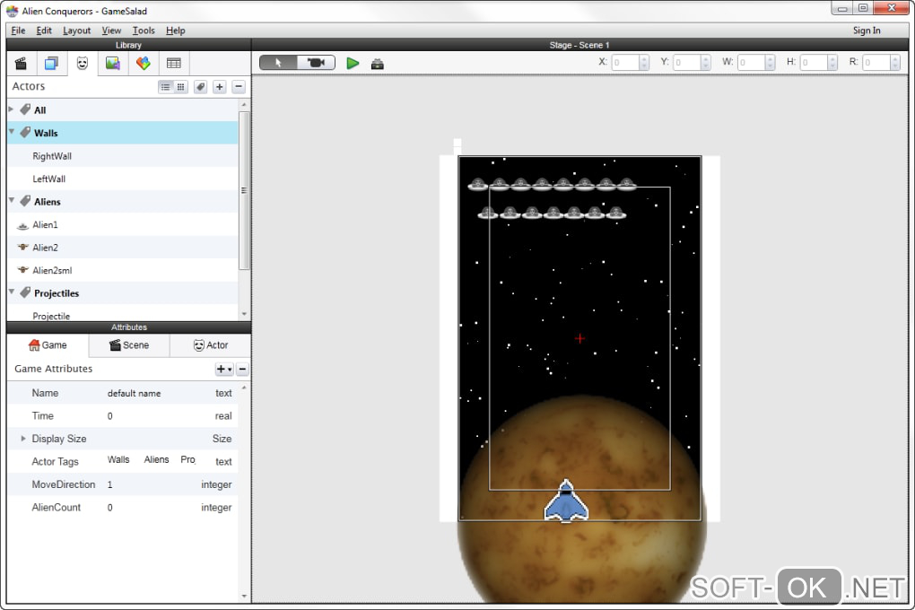Click the Time attribute value

click(x=109, y=416)
